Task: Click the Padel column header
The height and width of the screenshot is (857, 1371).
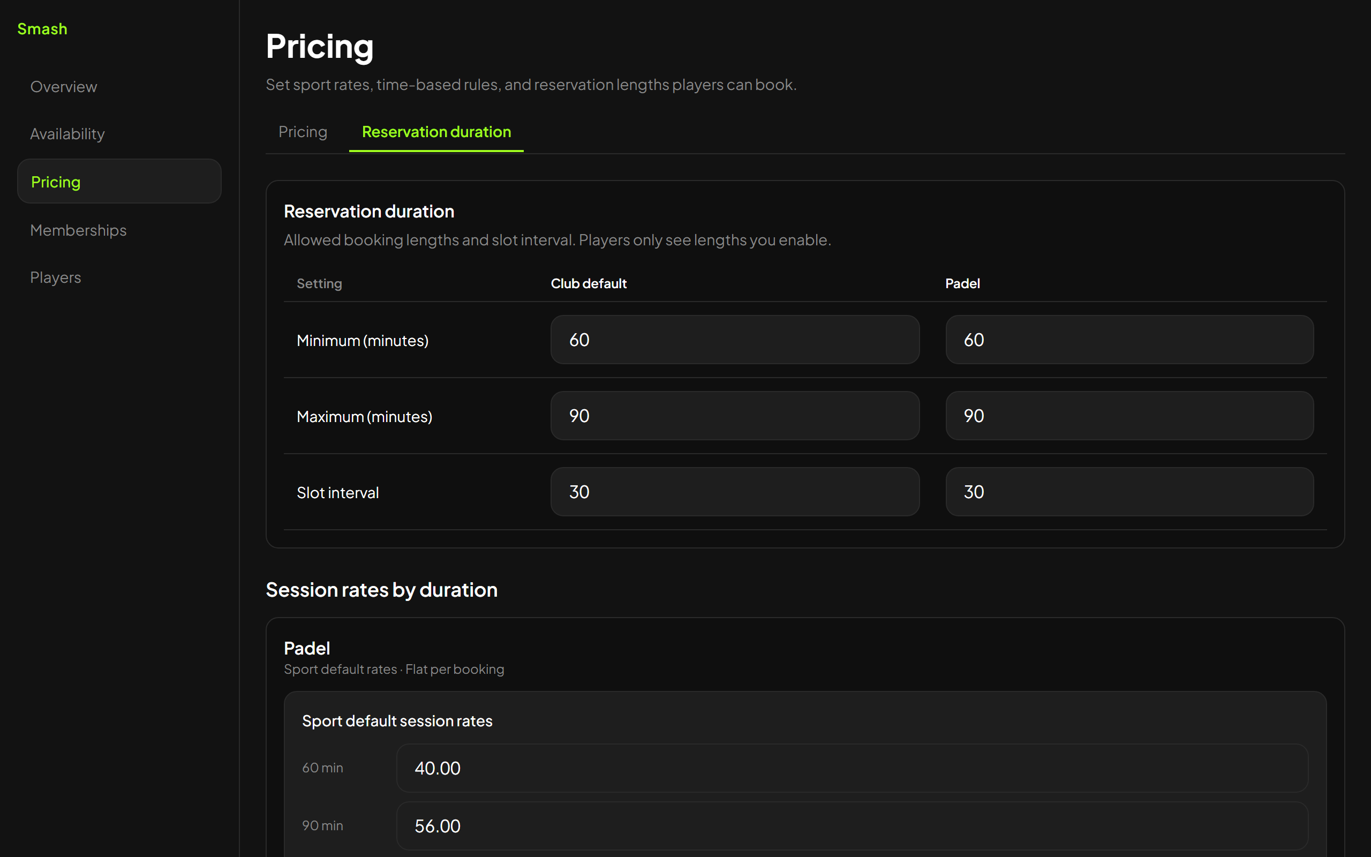Action: [962, 283]
